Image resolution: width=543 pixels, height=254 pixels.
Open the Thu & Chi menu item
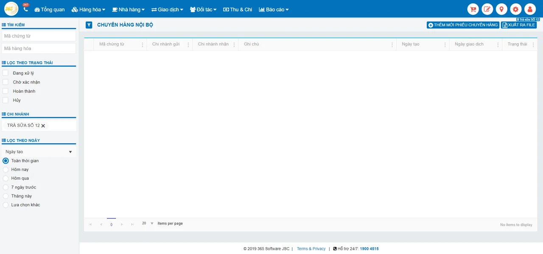click(238, 9)
